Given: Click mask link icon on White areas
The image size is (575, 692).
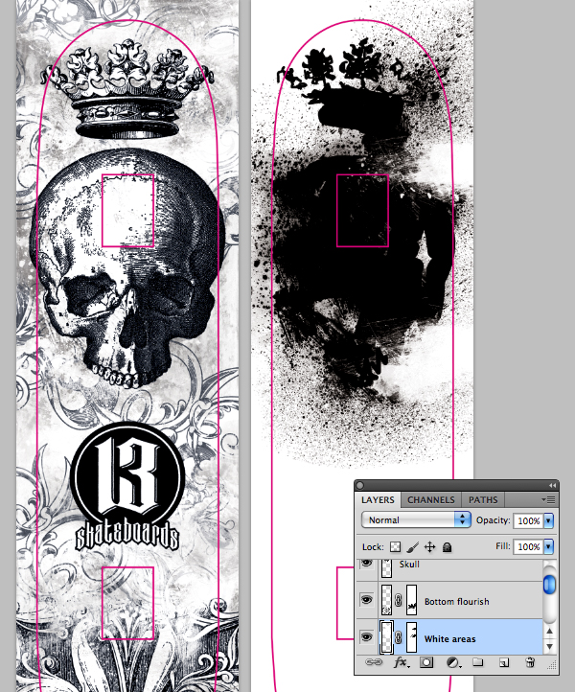Looking at the screenshot, I should point(399,637).
